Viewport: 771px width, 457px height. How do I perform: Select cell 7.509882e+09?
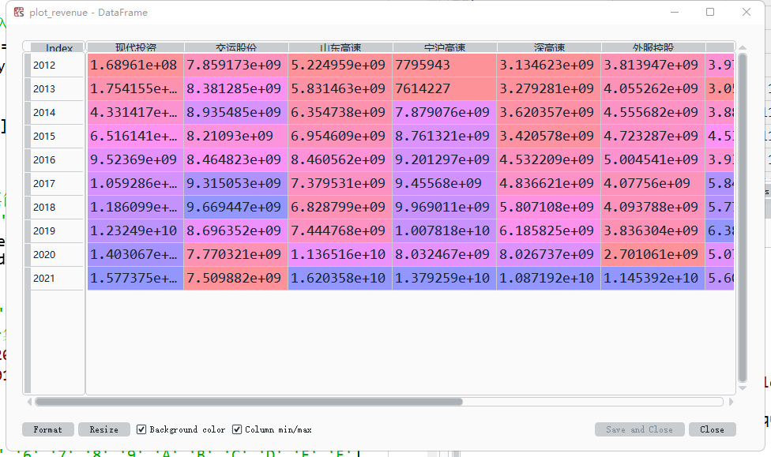click(236, 278)
